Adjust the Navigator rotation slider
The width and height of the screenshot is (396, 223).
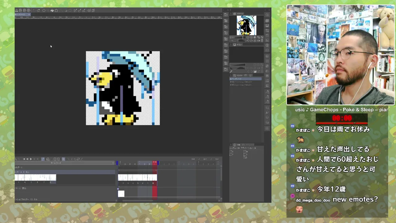[x=238, y=41]
